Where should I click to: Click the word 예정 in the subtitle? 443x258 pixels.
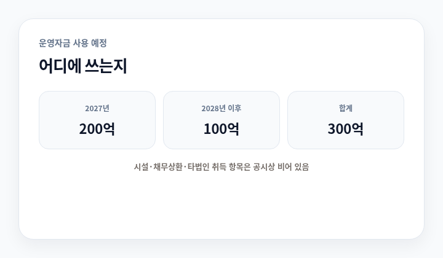[x=99, y=43]
